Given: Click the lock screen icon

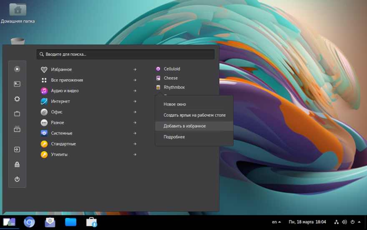Looking at the screenshot, I should coord(17,164).
